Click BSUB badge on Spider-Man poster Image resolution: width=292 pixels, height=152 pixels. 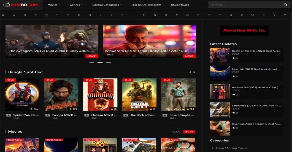point(10,80)
